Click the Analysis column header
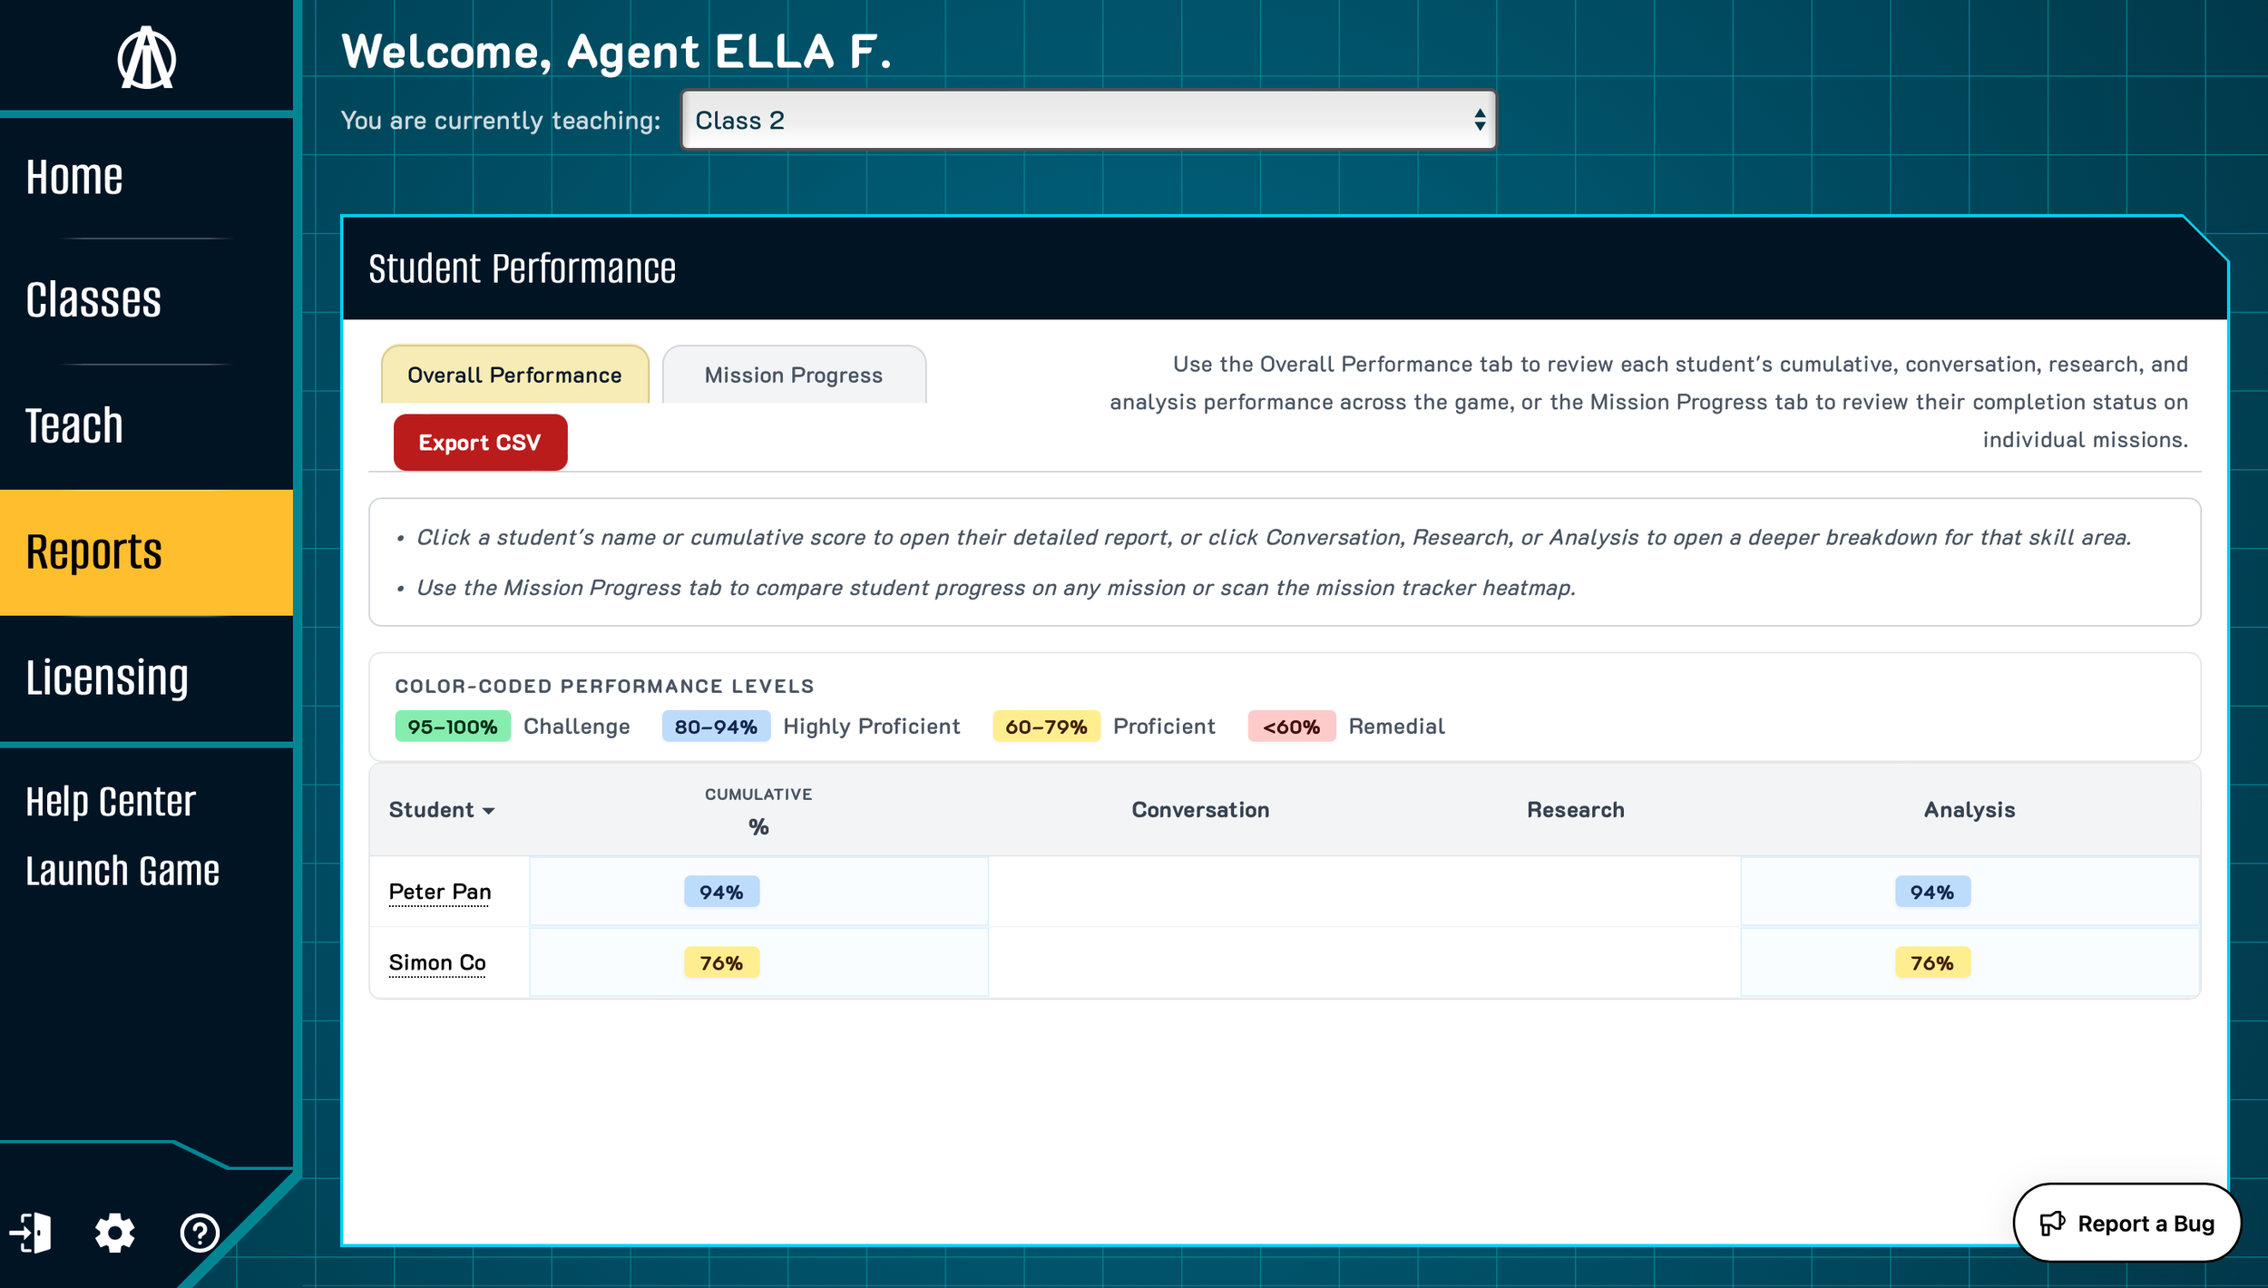This screenshot has width=2268, height=1288. [x=1970, y=810]
